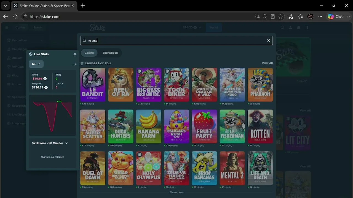The width and height of the screenshot is (353, 198).
Task: Open Big Bass Rock and Roll game
Action: pos(149,85)
